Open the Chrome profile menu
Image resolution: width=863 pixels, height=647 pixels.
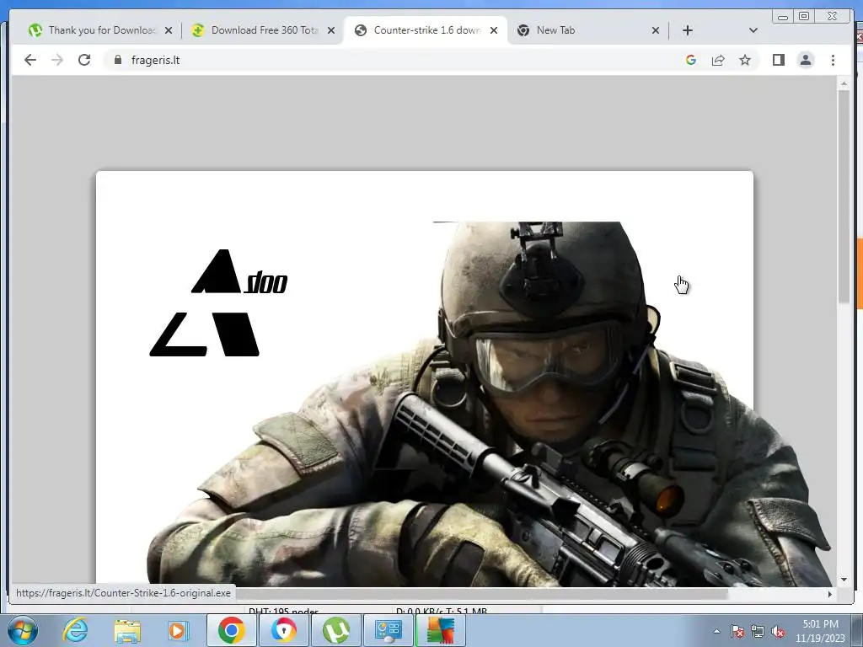[806, 60]
